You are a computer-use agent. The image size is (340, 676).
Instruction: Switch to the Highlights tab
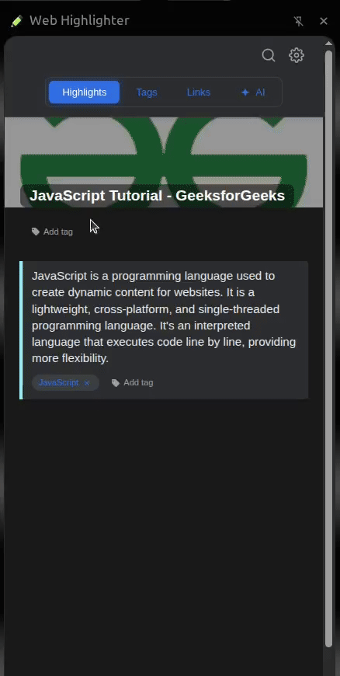84,92
